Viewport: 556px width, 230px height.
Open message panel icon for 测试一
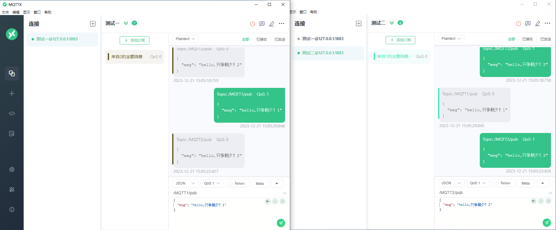262,24
